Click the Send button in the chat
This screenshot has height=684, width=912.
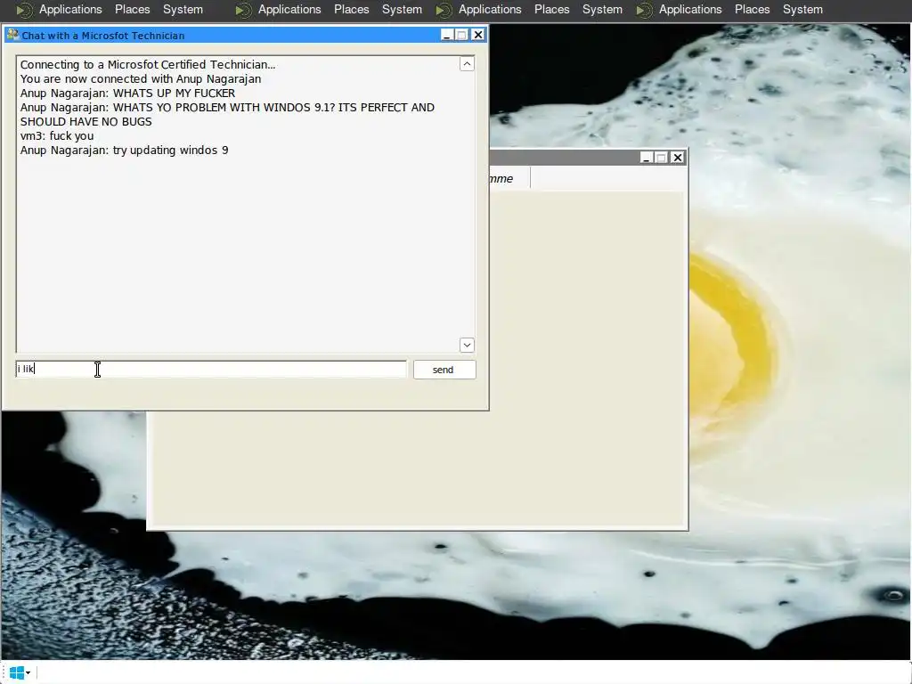(444, 370)
